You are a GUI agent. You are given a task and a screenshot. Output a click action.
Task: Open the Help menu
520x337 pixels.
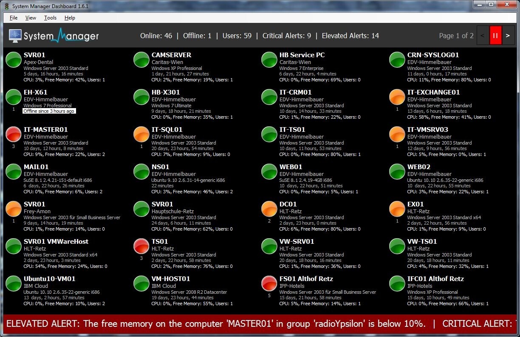coord(70,18)
